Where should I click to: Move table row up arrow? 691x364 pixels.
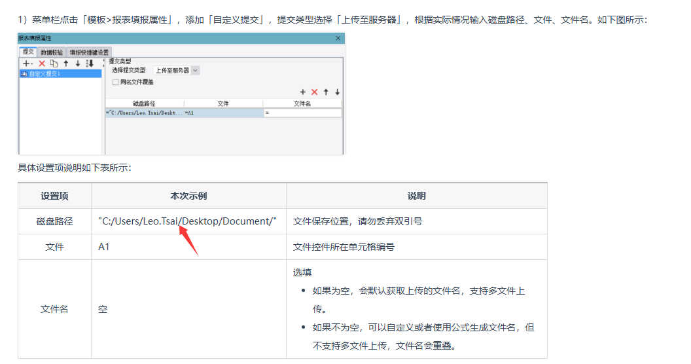pyautogui.click(x=326, y=92)
